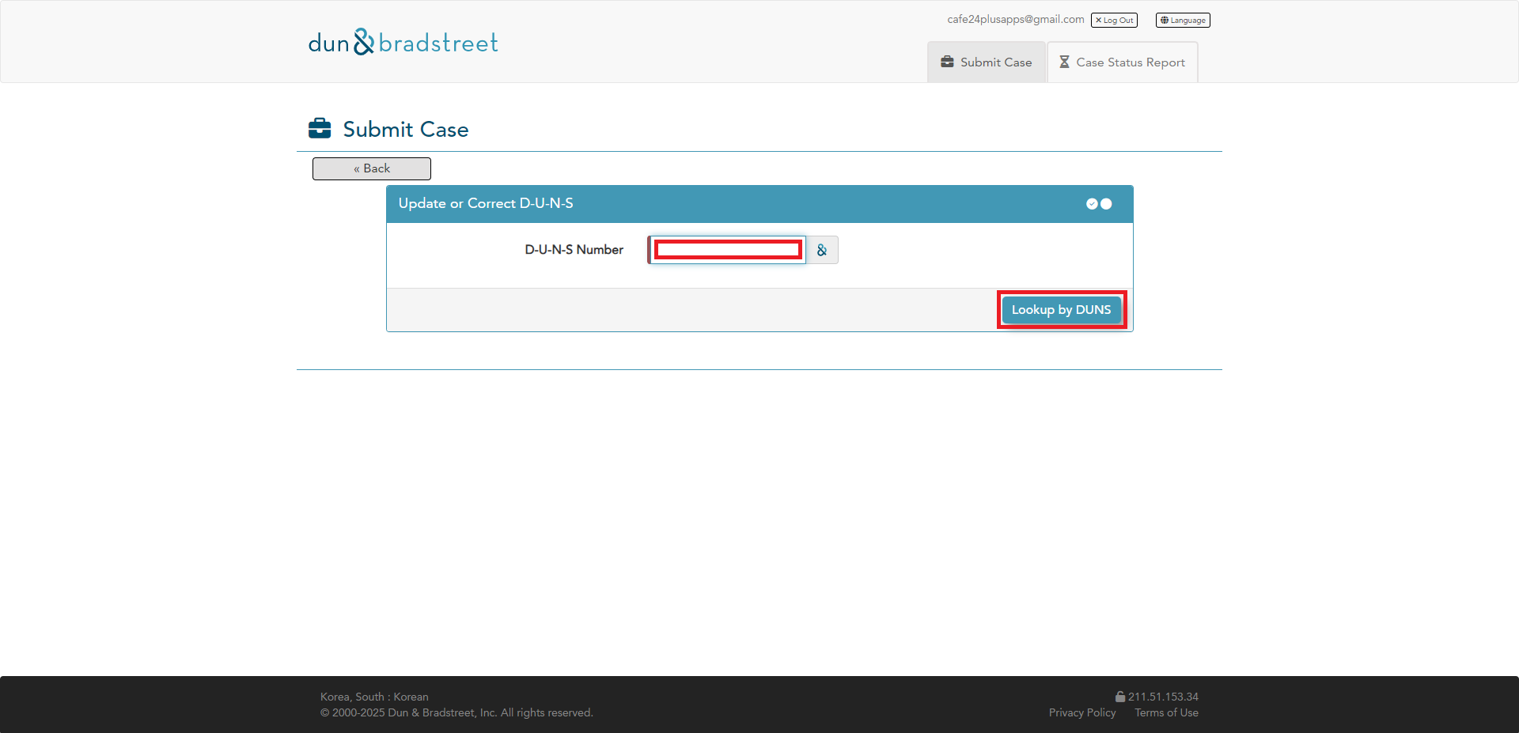The width and height of the screenshot is (1519, 733).
Task: Click the Log Out button
Action: 1114,21
